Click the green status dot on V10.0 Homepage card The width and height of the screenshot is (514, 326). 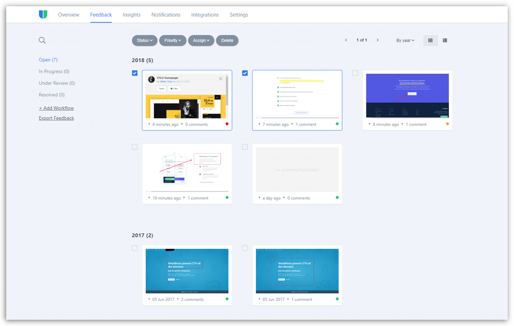pyautogui.click(x=226, y=124)
